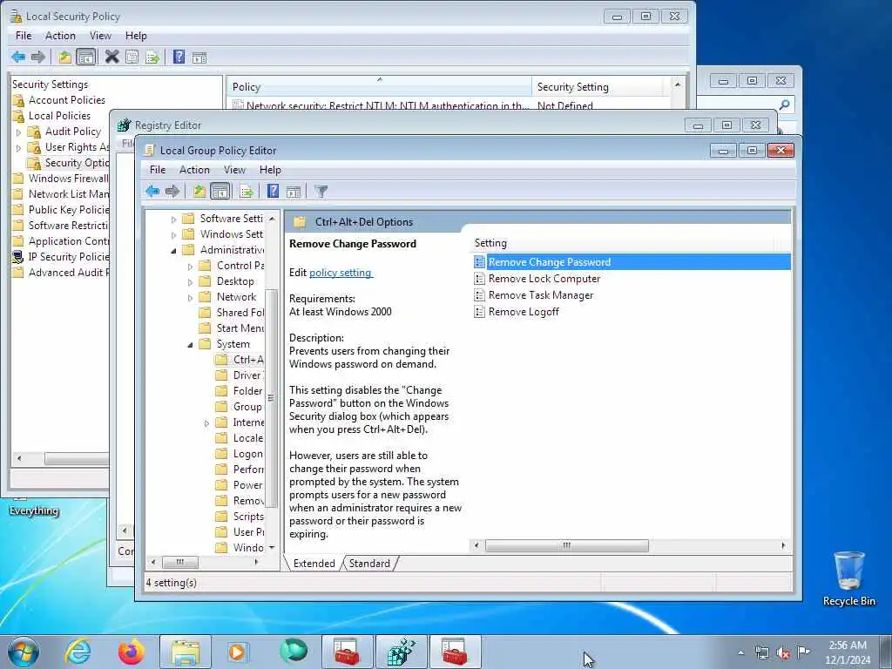Select Driver folder under System

(240, 375)
